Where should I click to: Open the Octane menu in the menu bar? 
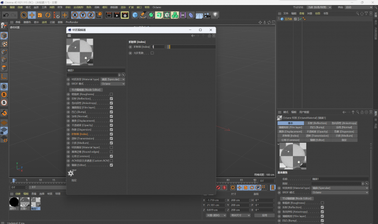coord(157,7)
